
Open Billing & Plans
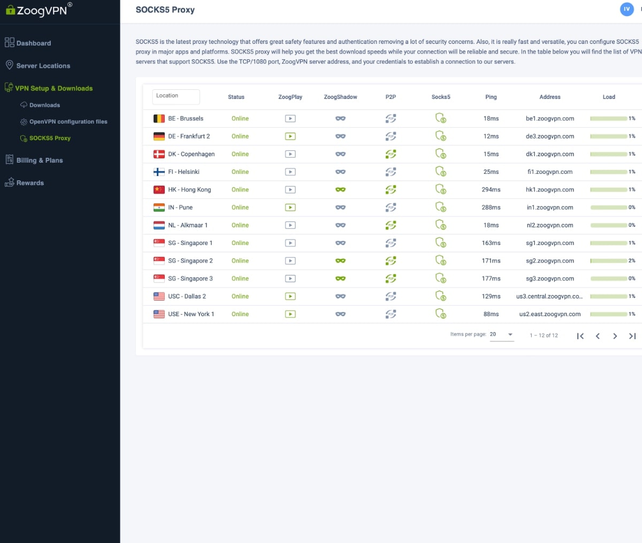point(34,160)
